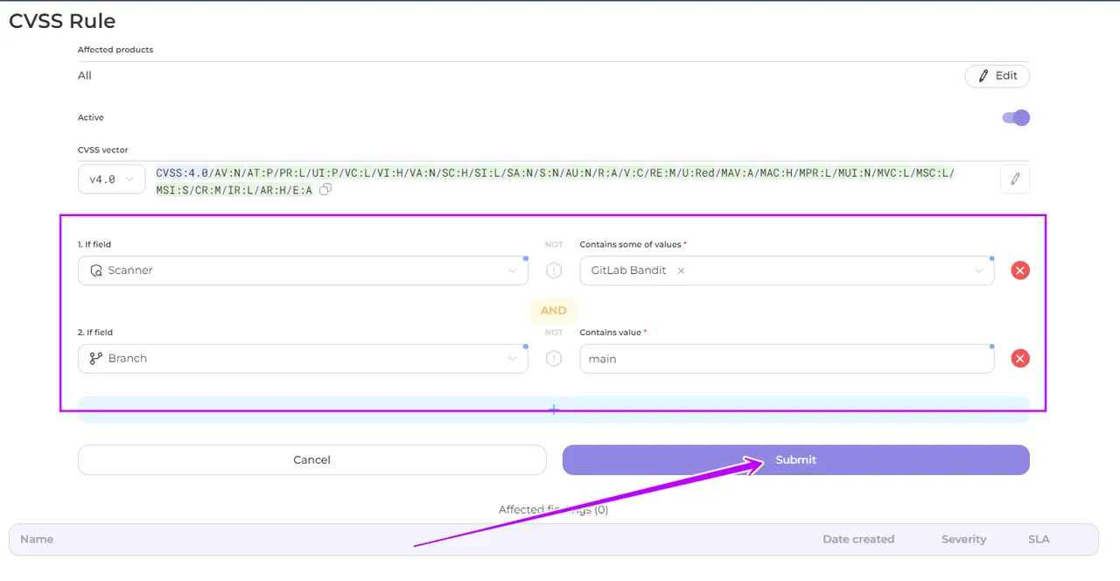Screen dimensions: 1120x581
Task: Submit the CVSS rule
Action: coord(795,460)
